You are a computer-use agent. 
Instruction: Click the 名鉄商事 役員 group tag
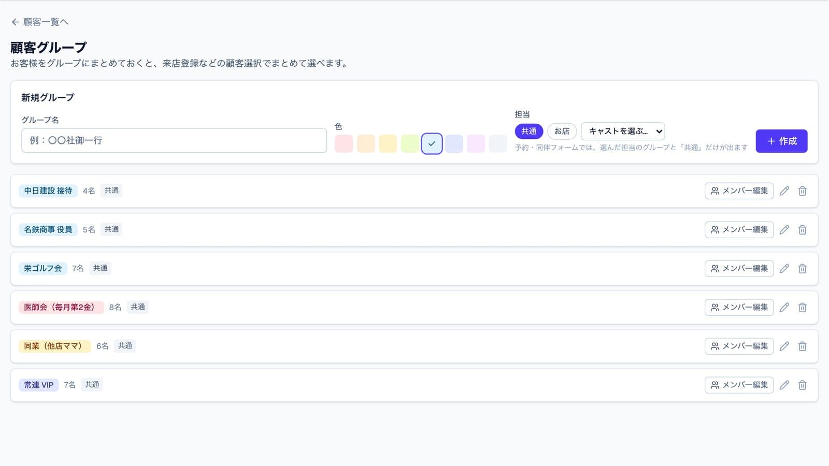click(48, 230)
